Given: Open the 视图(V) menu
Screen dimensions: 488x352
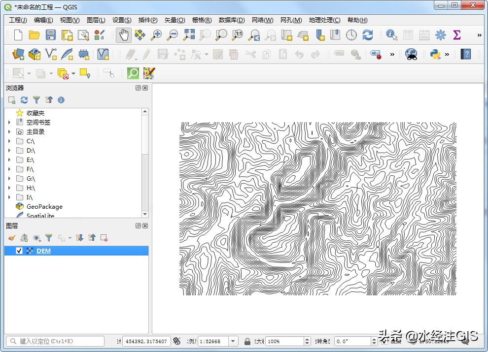Looking at the screenshot, I should tap(70, 20).
